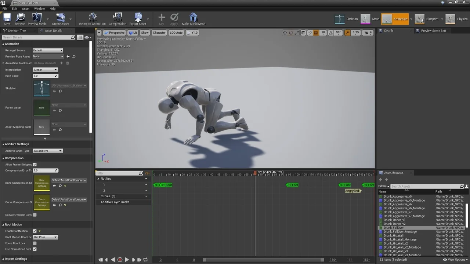Select Drunk_Dance_v1 in Asset Browser
The height and width of the screenshot is (264, 470).
(x=394, y=220)
